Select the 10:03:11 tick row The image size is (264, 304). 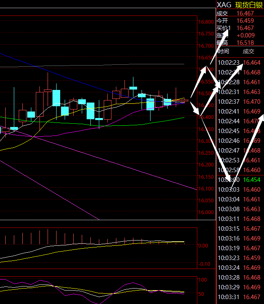tap(240, 219)
